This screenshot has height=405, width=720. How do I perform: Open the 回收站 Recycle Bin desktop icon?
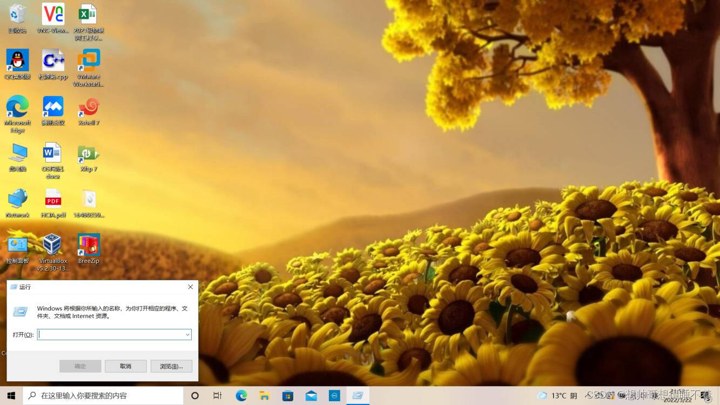17,18
